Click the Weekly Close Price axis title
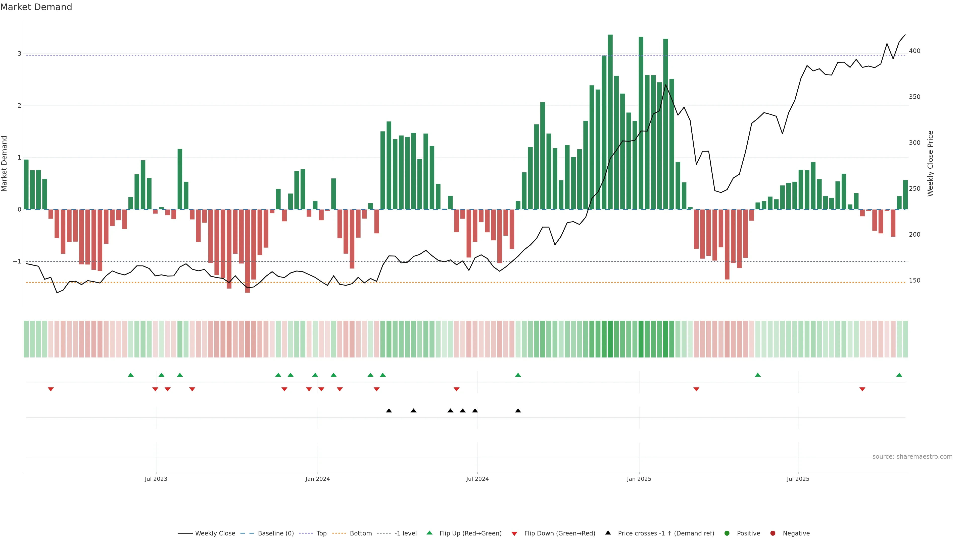The width and height of the screenshot is (965, 542). [931, 163]
